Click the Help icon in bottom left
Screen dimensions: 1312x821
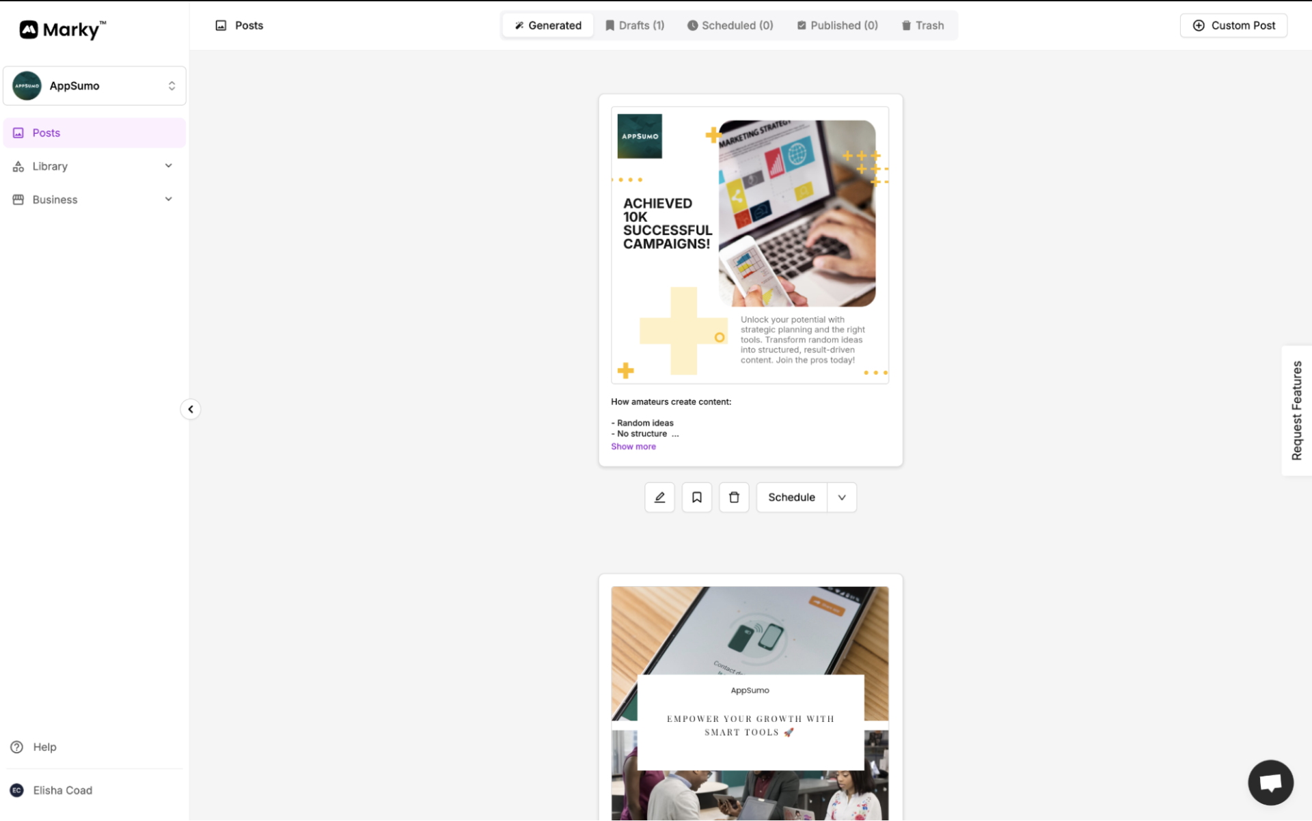point(16,747)
